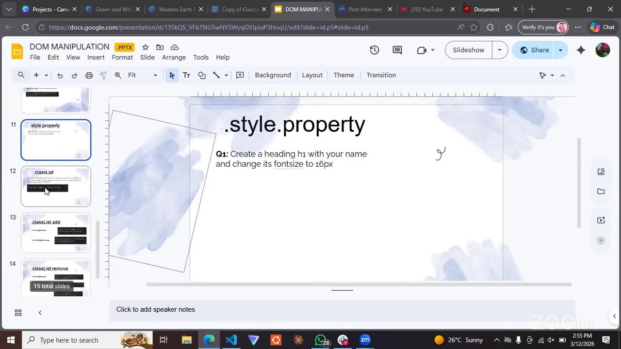Open the Share options dropdown arrow
Image resolution: width=621 pixels, height=349 pixels.
(x=560, y=50)
